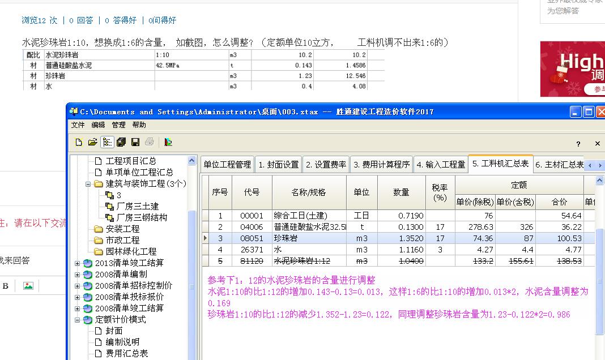Switch to 4.输入工程量 tab
This screenshot has height=360, width=605.
click(x=441, y=165)
